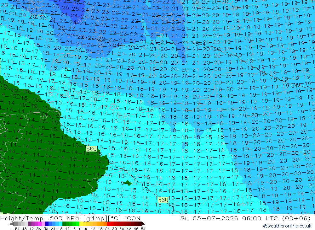Click the 560 contour label on coastline
This screenshot has width=315, height=230.
[x=92, y=149]
